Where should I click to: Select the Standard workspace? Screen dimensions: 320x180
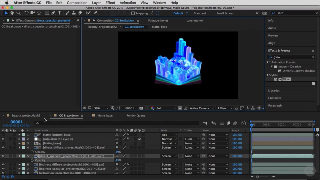(200, 13)
